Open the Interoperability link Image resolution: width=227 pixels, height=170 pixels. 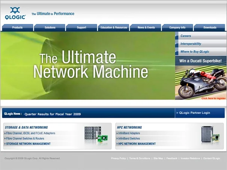pyautogui.click(x=191, y=44)
